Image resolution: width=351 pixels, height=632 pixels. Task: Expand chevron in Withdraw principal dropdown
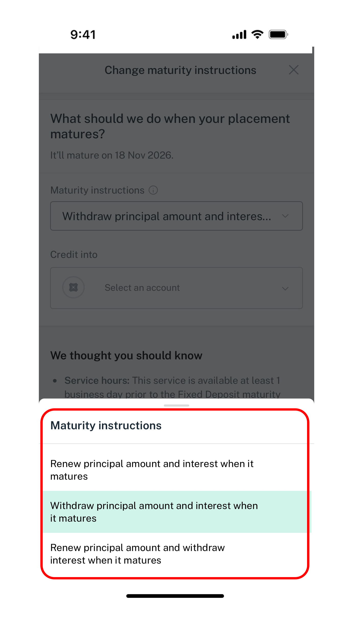coord(285,216)
